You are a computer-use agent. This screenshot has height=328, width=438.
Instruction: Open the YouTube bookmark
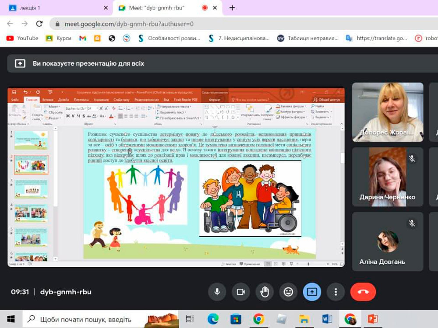pyautogui.click(x=22, y=38)
